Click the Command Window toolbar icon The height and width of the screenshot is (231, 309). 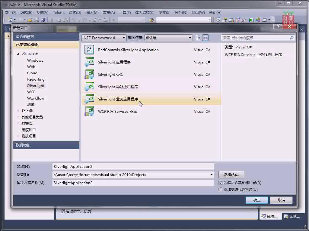264,20
